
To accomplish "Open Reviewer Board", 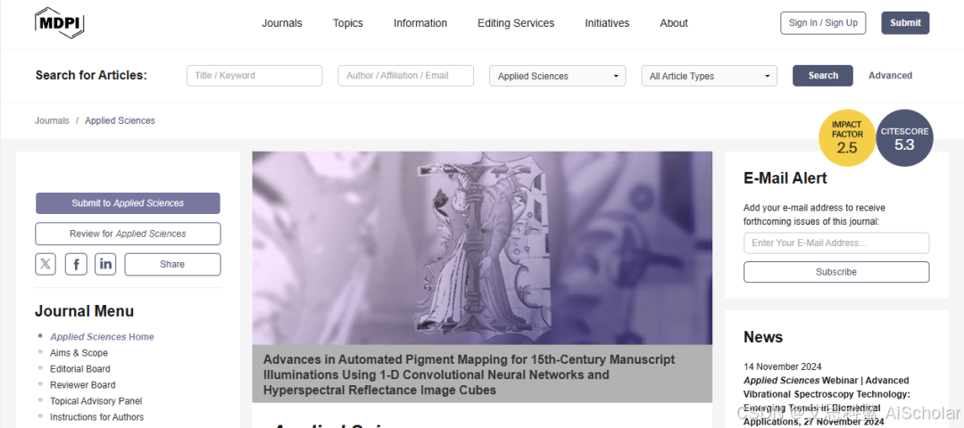I will pos(83,385).
